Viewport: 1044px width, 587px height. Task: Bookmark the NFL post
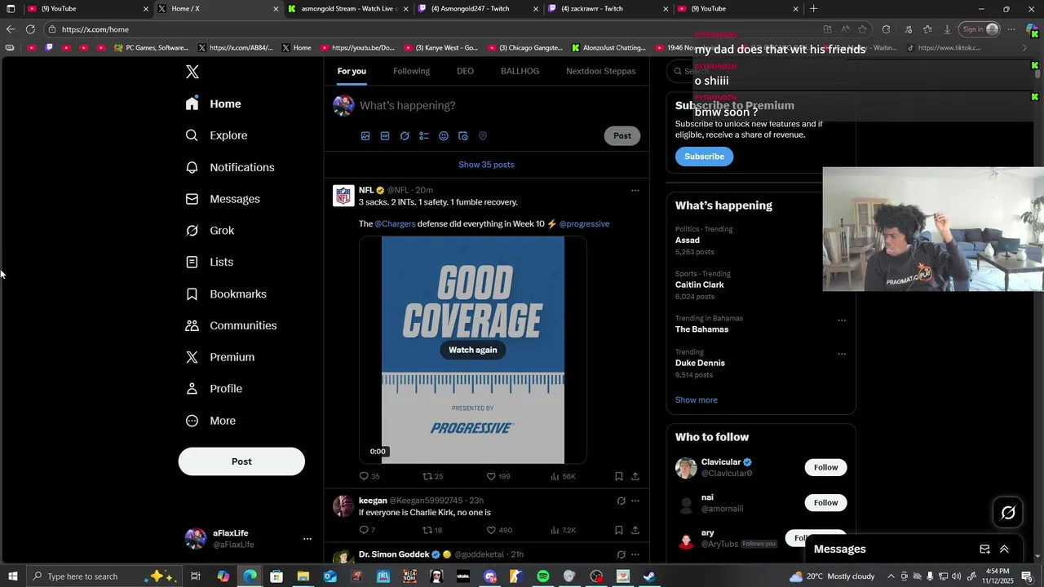pos(619,476)
